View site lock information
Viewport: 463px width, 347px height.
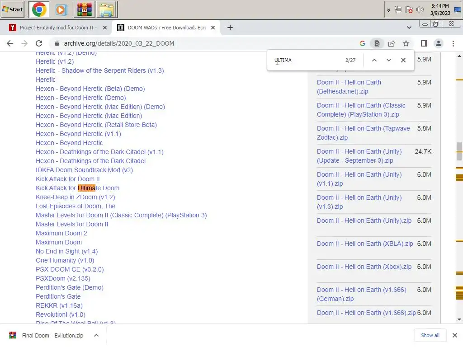[x=57, y=43]
